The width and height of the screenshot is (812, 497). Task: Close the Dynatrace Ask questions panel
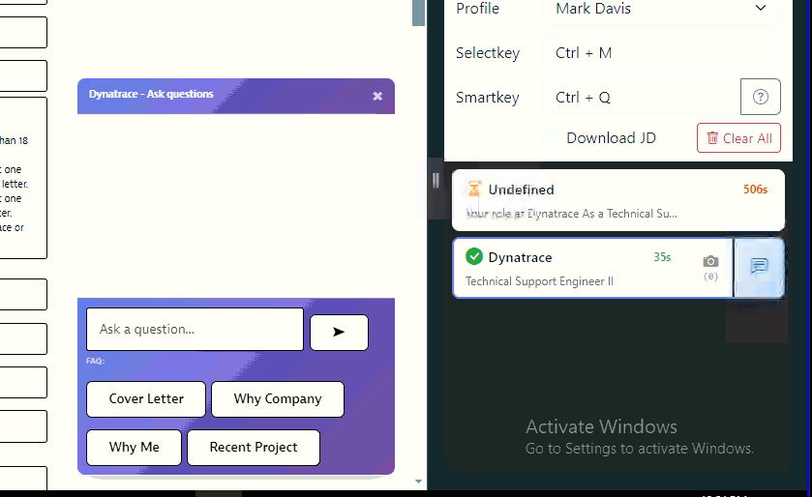(x=377, y=96)
